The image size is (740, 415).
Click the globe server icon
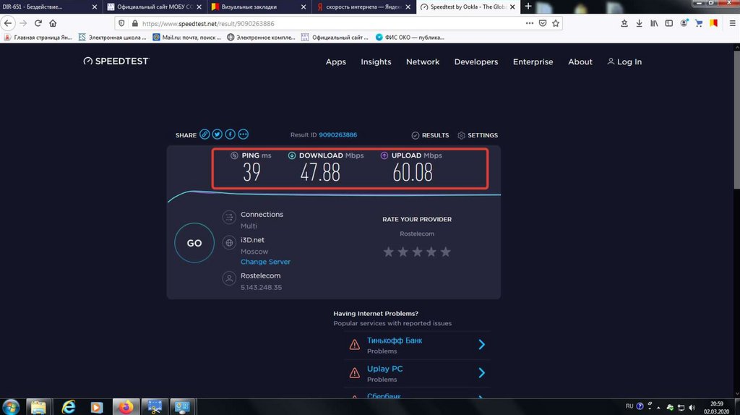tap(229, 243)
